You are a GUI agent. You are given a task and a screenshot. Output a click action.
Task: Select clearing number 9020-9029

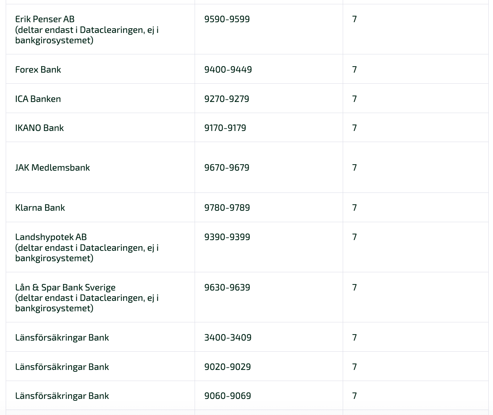(228, 367)
